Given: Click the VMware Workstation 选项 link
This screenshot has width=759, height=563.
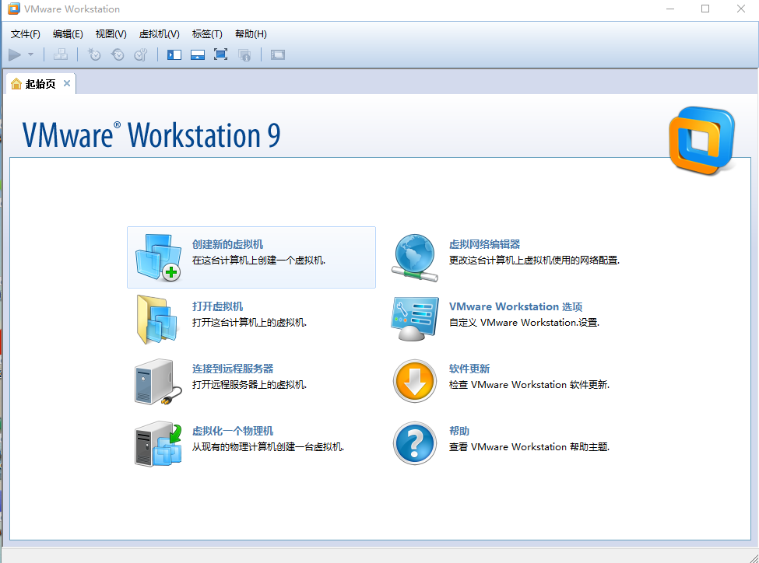Looking at the screenshot, I should (x=516, y=306).
